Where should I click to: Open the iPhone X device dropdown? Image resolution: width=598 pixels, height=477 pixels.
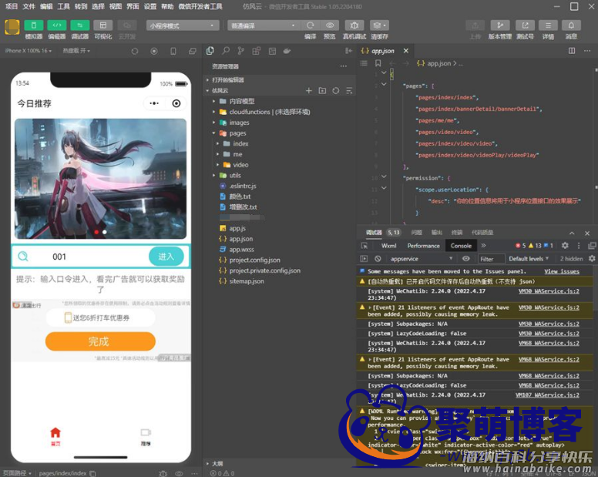(29, 51)
